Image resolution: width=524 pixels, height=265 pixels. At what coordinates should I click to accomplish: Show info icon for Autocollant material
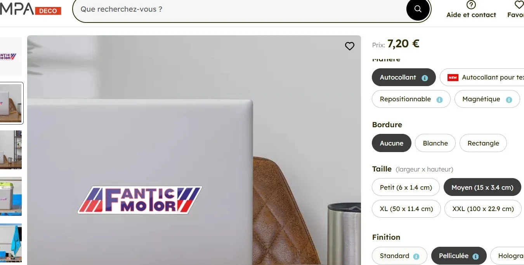coord(425,78)
